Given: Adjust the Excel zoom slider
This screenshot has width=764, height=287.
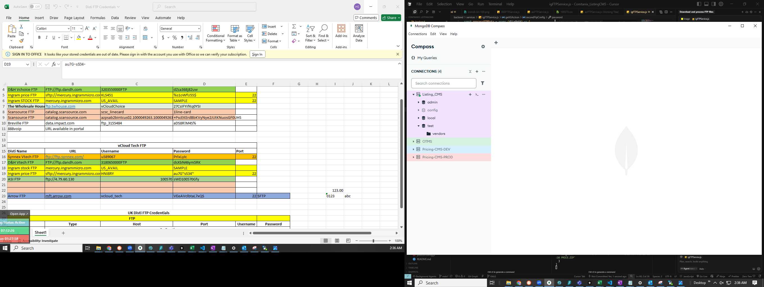Looking at the screenshot, I should click(373, 241).
